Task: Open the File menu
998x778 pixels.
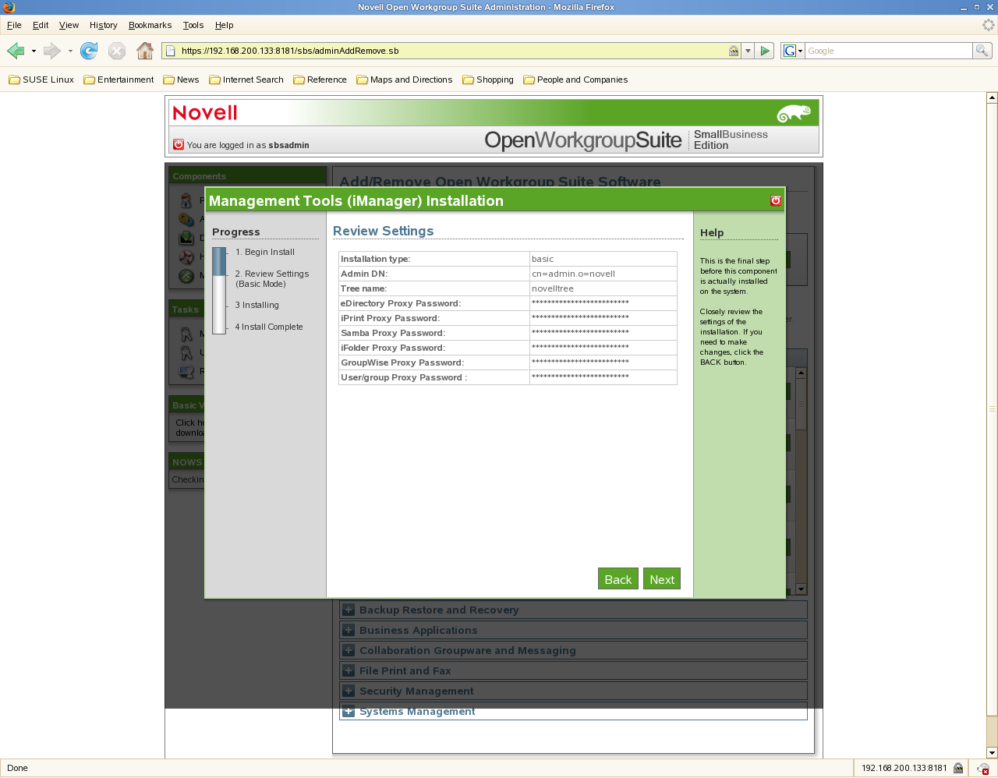Action: pos(14,25)
